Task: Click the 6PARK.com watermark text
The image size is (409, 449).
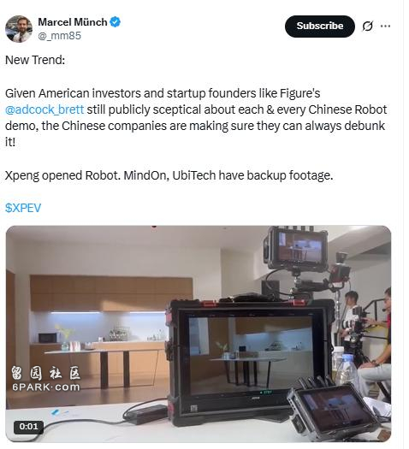Action: pos(46,387)
